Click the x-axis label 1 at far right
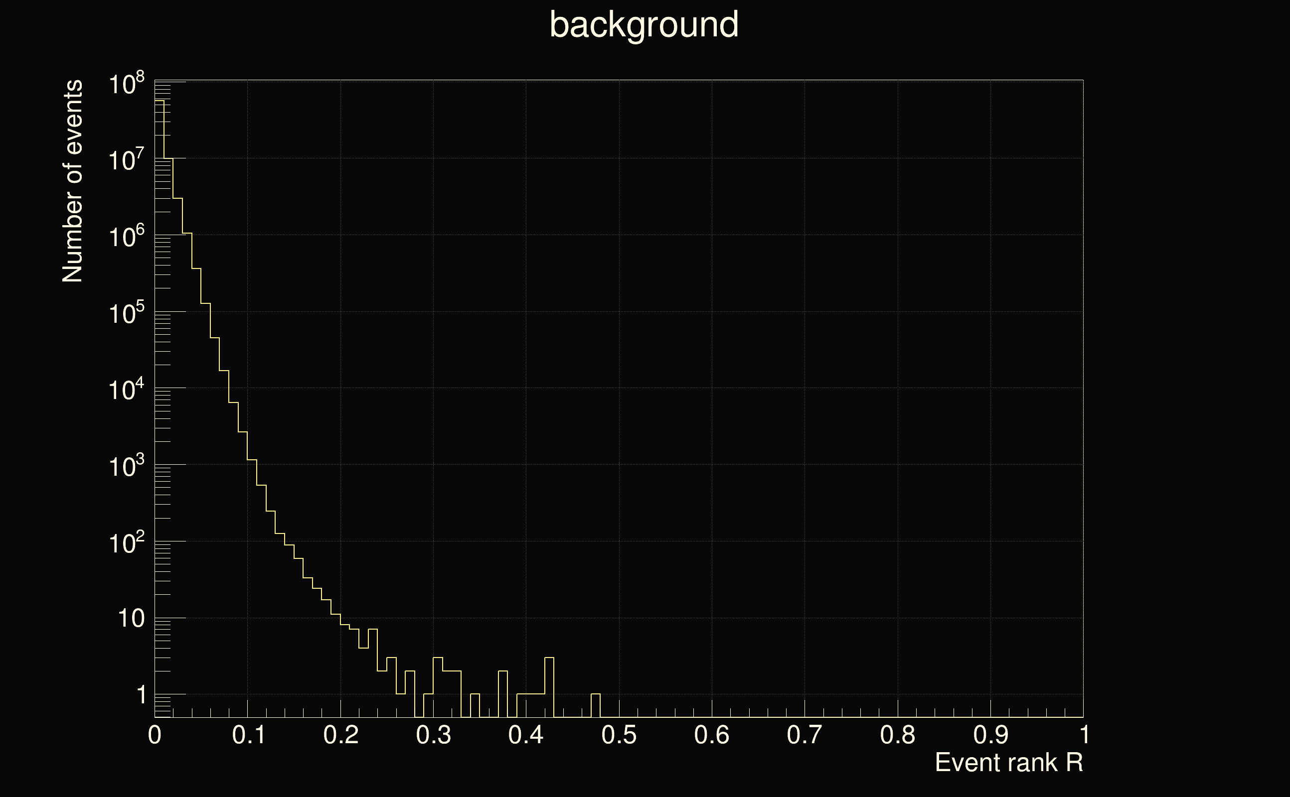This screenshot has width=1290, height=797. (1084, 735)
